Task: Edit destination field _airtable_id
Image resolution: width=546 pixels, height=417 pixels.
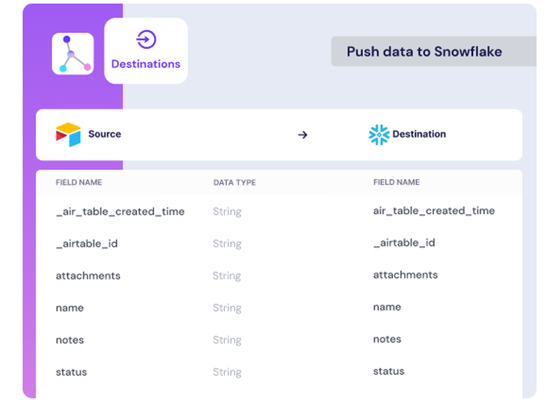Action: (x=404, y=242)
